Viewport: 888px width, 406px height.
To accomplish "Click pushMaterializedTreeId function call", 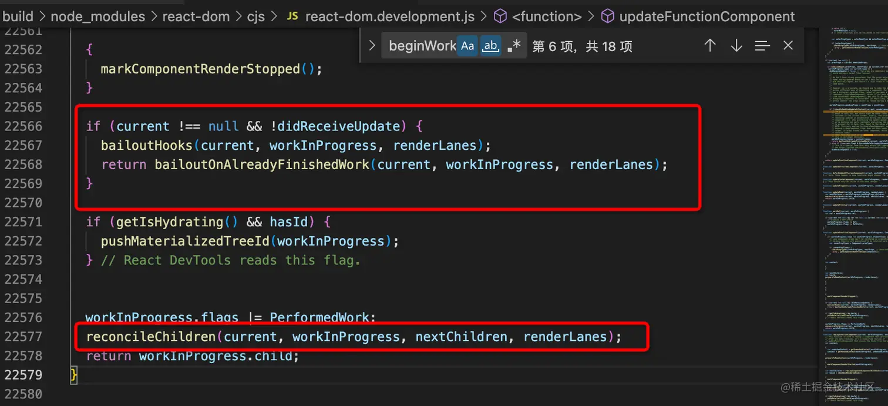I will point(185,241).
